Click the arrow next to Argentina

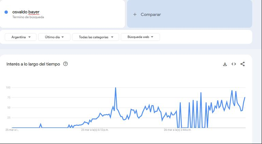pyautogui.click(x=29, y=37)
